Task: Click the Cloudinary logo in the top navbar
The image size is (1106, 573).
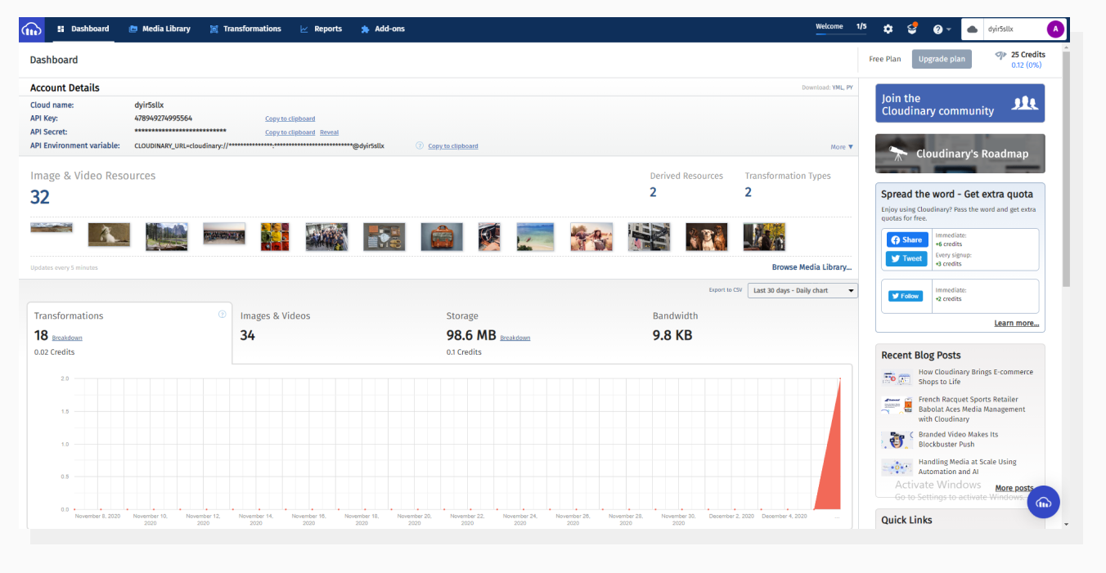Action: [x=31, y=28]
